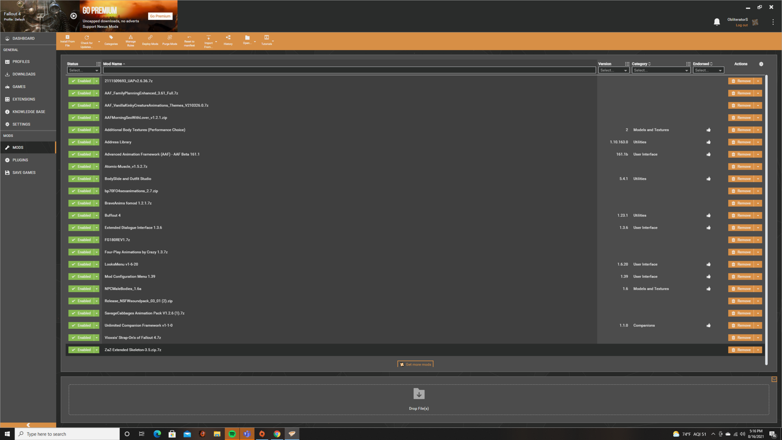782x440 pixels.
Task: Endorse Unlimited Companion Framework mod
Action: (708, 326)
